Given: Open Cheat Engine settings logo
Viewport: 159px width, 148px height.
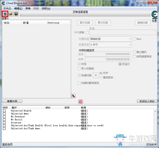Looking at the screenshot, I should click(x=154, y=15).
